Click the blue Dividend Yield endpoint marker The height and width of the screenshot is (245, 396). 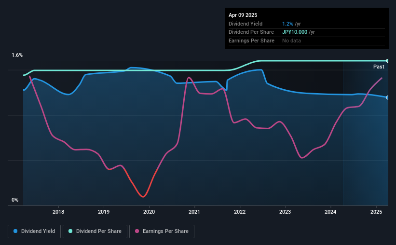tap(388, 97)
